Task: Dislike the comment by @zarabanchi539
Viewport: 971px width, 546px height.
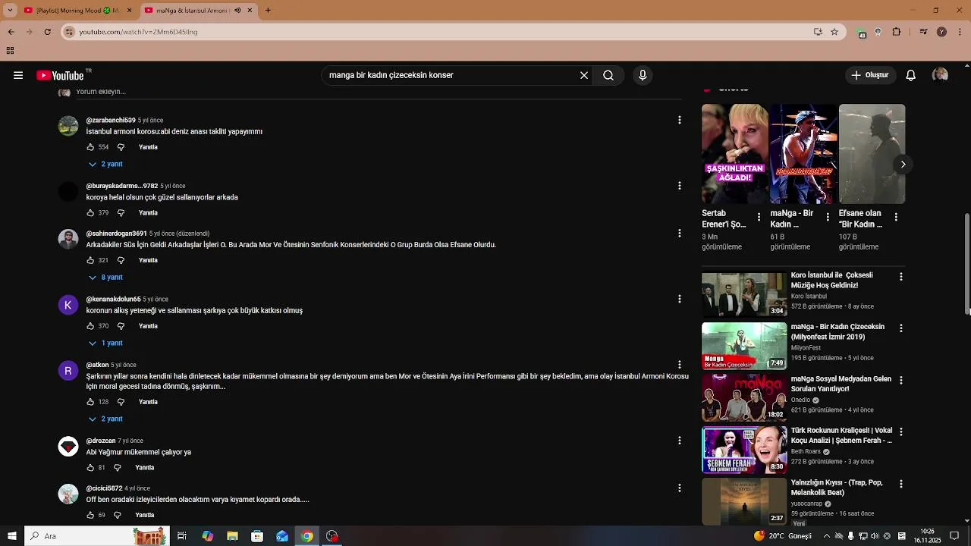Action: 121,147
